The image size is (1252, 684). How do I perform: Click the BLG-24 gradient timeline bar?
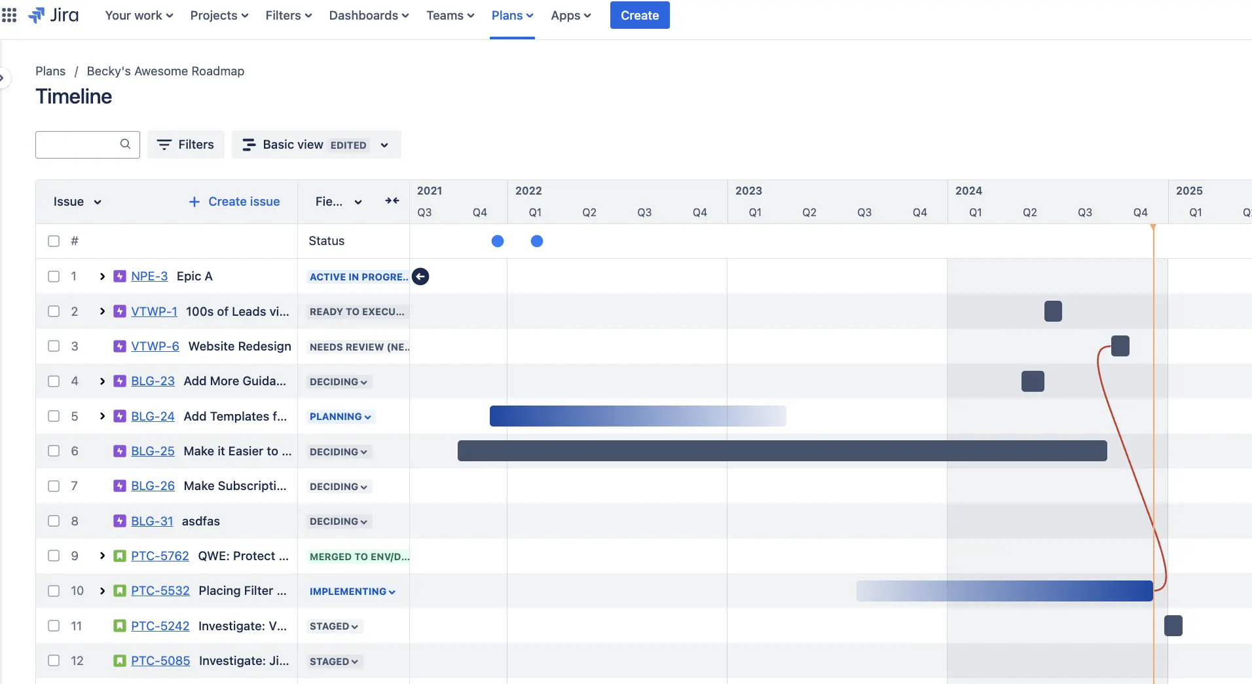tap(638, 416)
